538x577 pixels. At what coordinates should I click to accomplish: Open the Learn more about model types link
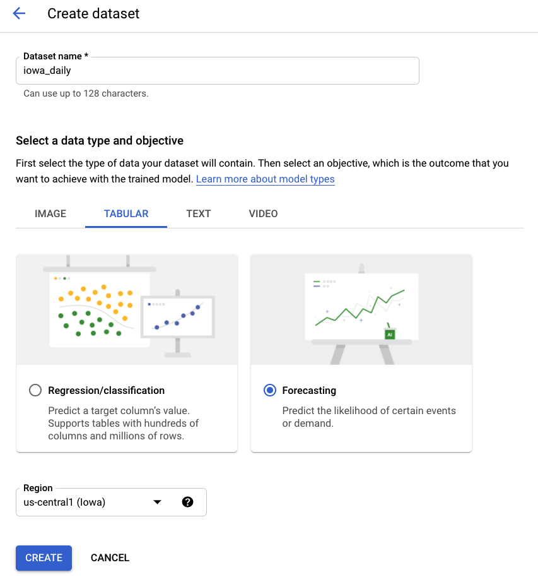(x=266, y=179)
